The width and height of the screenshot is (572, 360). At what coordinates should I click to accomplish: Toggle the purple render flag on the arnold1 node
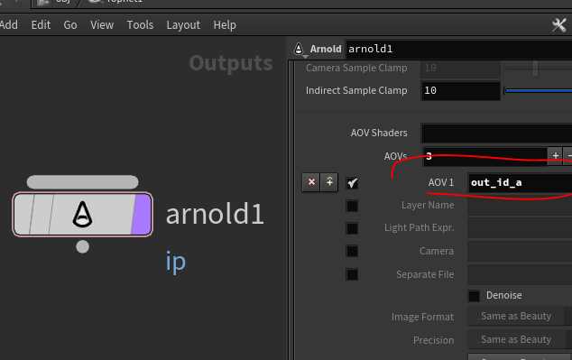pyautogui.click(x=142, y=215)
